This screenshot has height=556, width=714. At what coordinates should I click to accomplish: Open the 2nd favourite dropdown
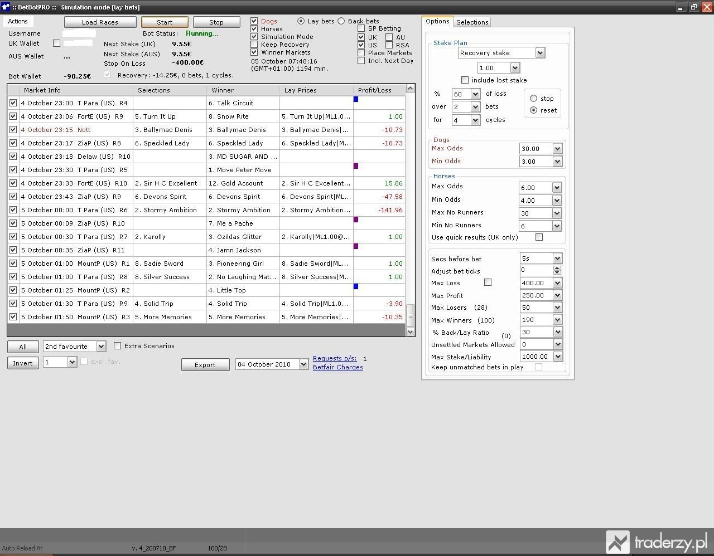pyautogui.click(x=101, y=347)
